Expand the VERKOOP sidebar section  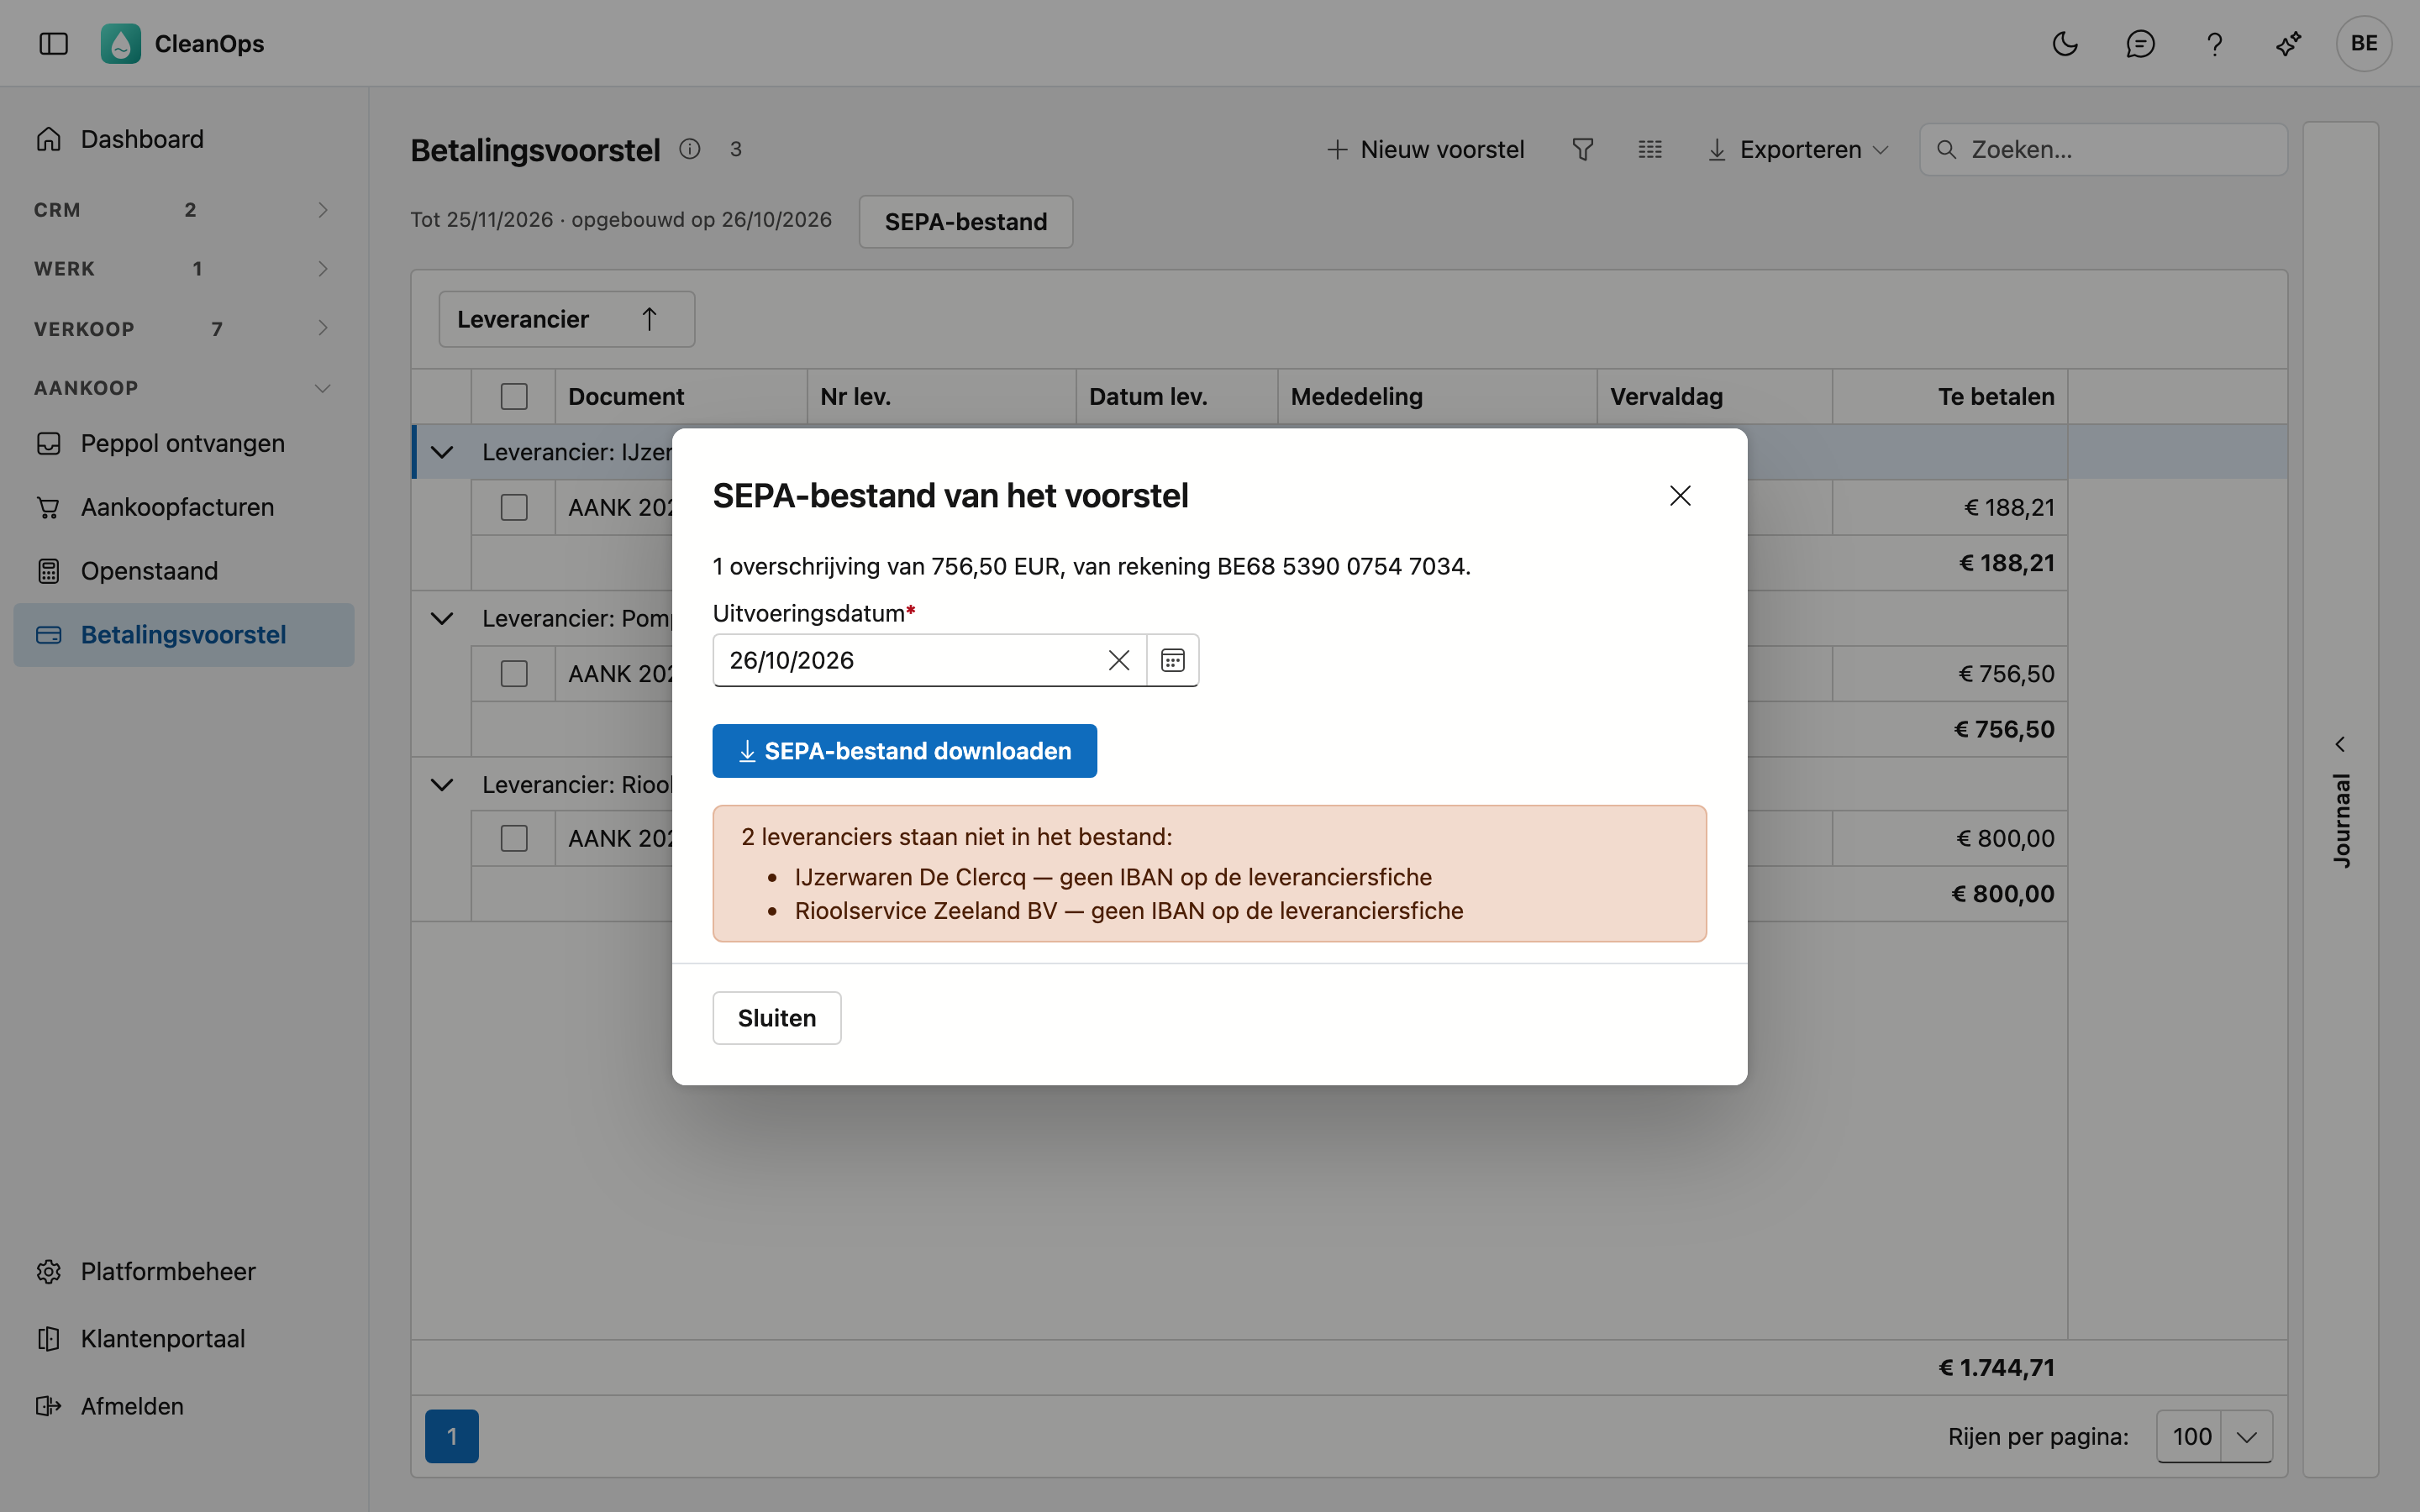coord(184,328)
